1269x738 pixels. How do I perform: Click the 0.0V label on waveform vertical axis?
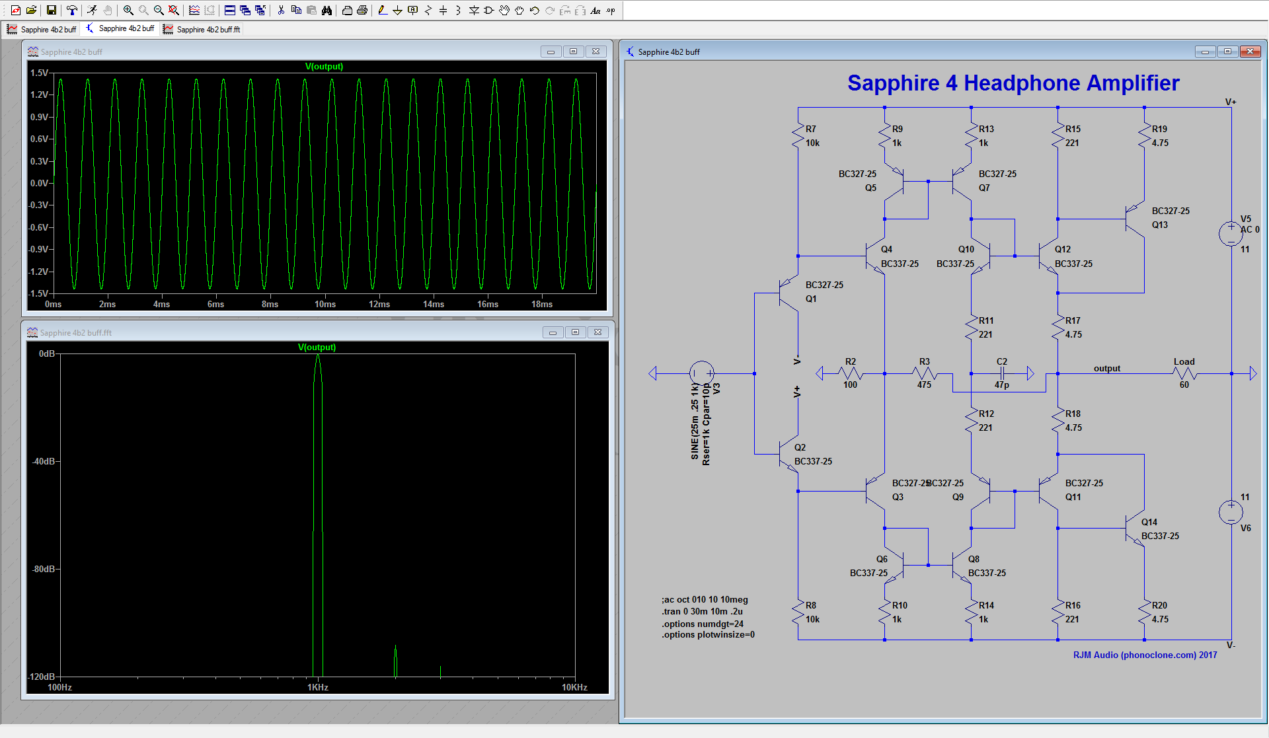40,183
